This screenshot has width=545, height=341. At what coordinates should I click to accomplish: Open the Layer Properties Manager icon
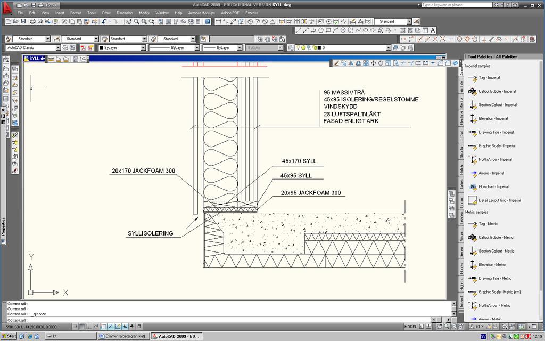291,47
